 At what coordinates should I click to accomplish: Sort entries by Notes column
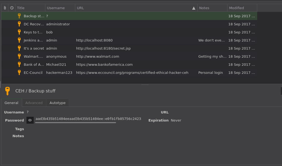coord(212,8)
